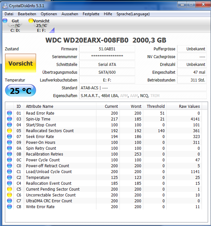Click the Puffergrösse value Unbekannt
Image resolution: width=211 pixels, height=226 pixels.
(192, 49)
